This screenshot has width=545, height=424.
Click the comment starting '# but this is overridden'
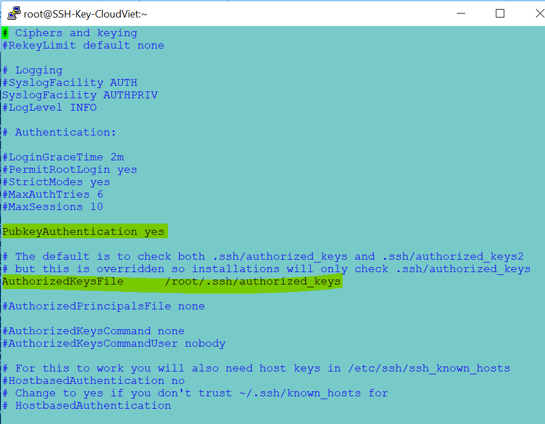tap(266, 269)
